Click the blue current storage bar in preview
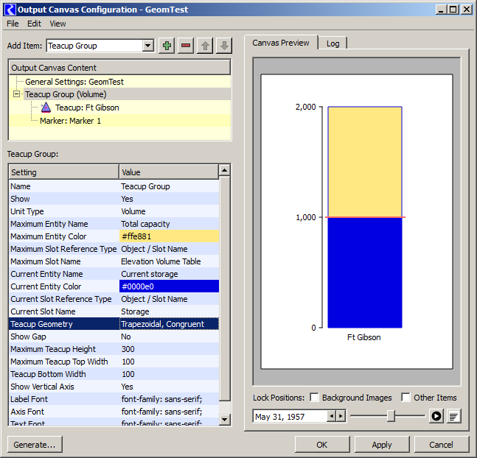Viewport: 477px width, 458px height. coord(365,272)
